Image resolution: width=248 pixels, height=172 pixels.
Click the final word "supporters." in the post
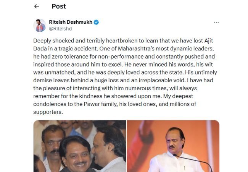(47, 112)
